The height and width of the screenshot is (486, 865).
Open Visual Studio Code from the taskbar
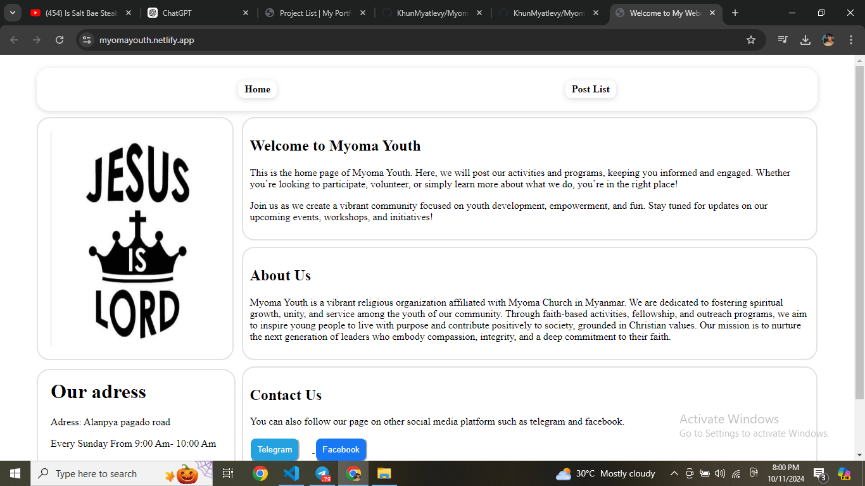click(x=291, y=473)
